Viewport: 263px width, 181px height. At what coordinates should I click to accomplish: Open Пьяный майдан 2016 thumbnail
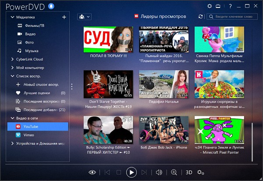pos(163,39)
